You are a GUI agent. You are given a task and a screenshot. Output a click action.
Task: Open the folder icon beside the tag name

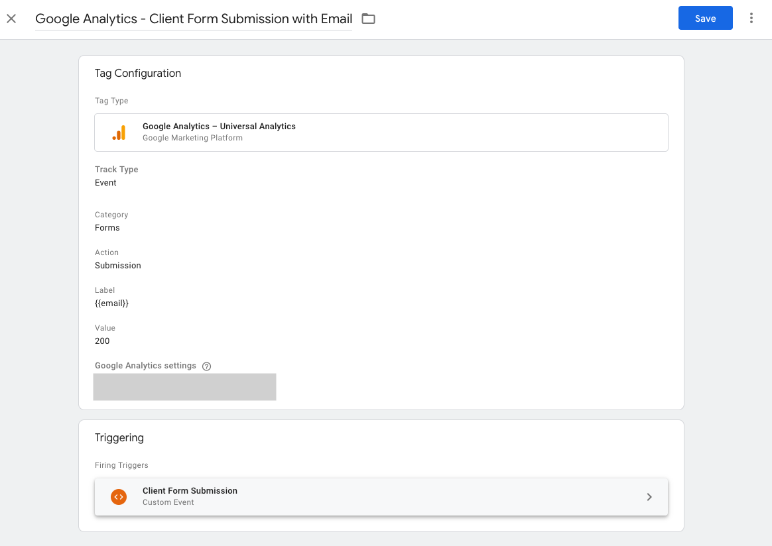pos(368,19)
